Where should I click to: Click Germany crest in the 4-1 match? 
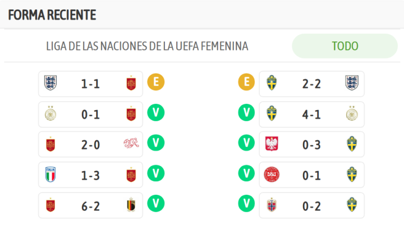352,114
